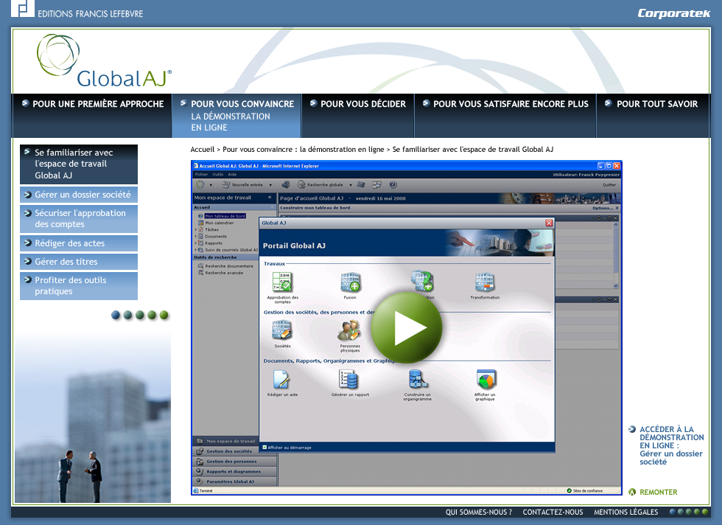
Task: Click 'Gestion des sociétés' bottom panel button
Action: [234, 451]
